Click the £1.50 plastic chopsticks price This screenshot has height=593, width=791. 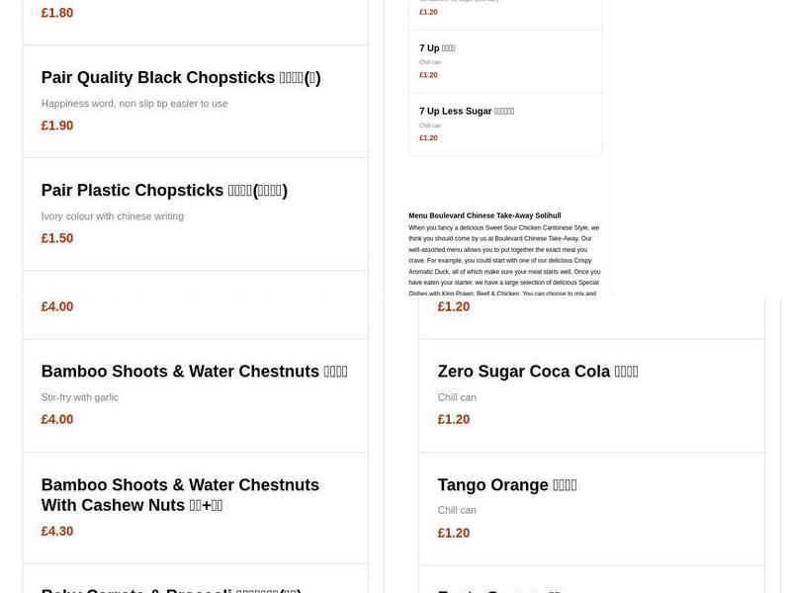(x=57, y=239)
